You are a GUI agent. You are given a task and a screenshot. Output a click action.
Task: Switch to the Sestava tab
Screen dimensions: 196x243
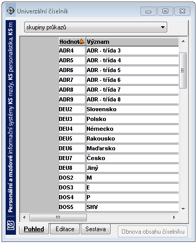pos(96,229)
